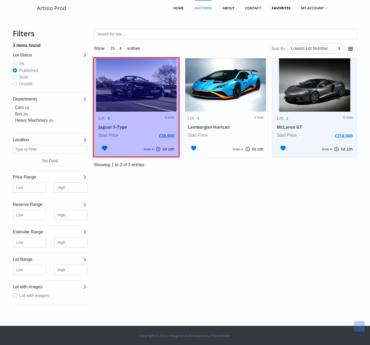Toggle the Location filter chevron

(x=85, y=140)
